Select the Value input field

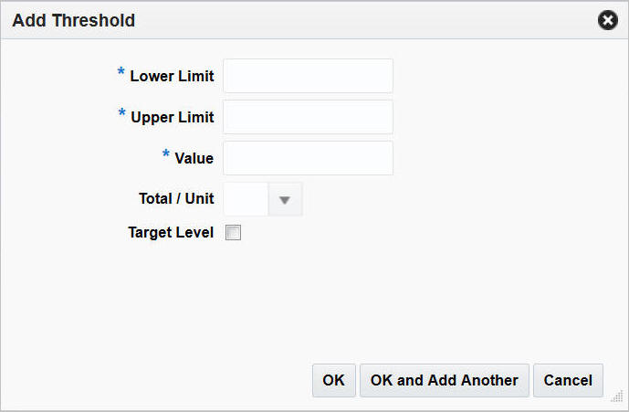(x=308, y=158)
